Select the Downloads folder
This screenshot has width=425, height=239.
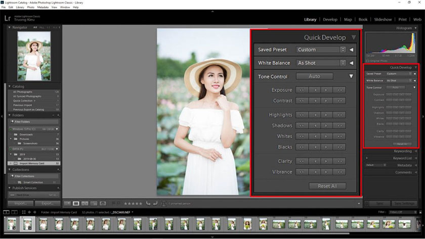[x=34, y=134]
